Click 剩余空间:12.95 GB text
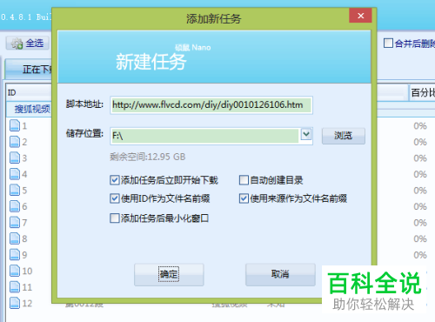Image resolution: width=435 pixels, height=322 pixels. [147, 157]
